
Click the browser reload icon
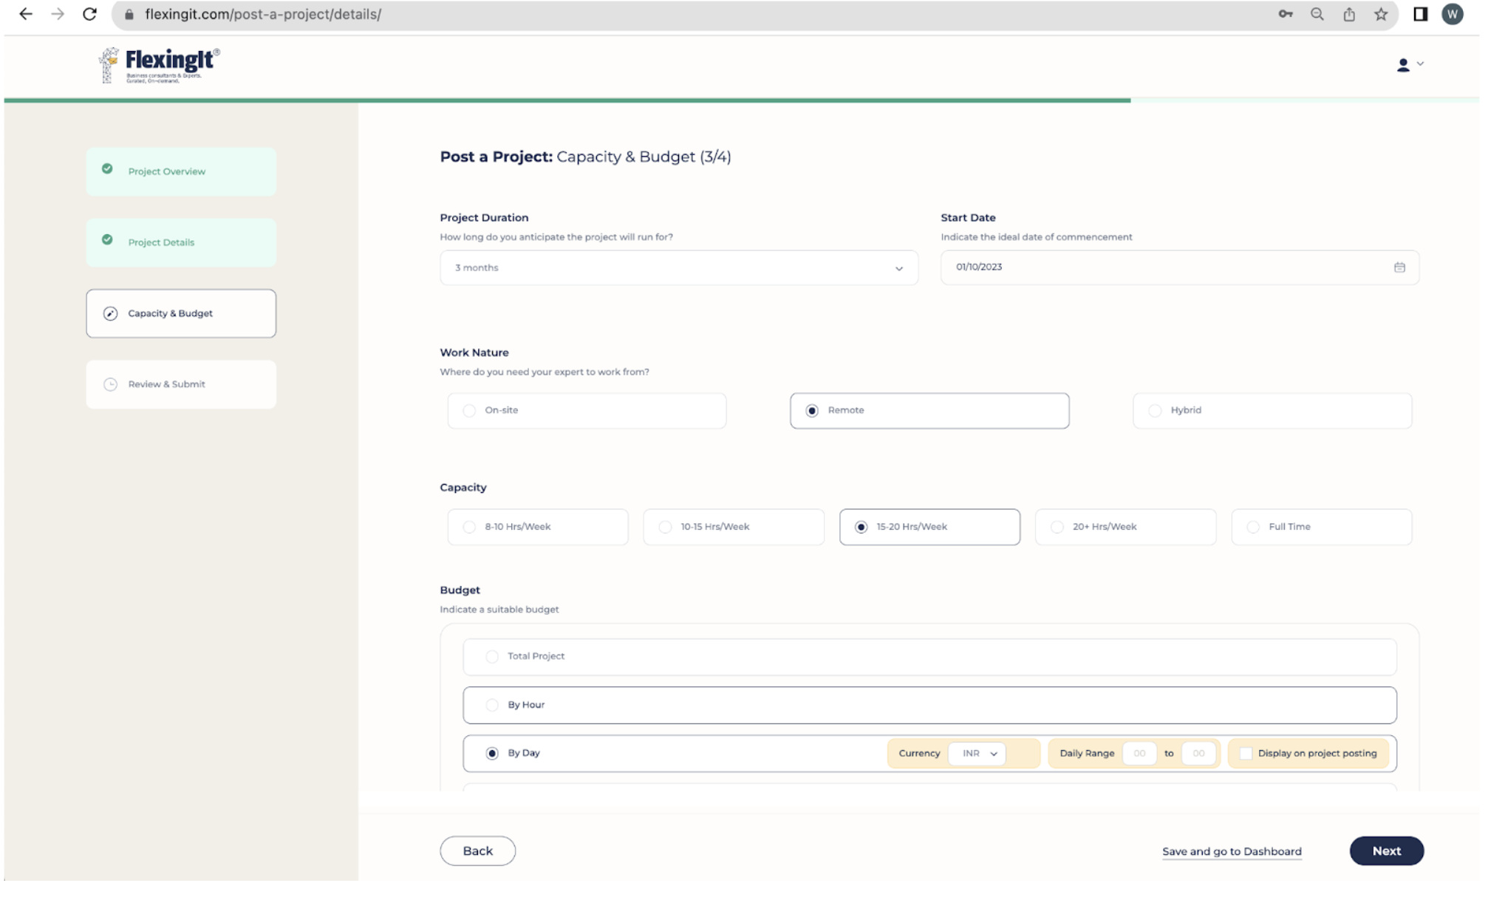pyautogui.click(x=89, y=14)
